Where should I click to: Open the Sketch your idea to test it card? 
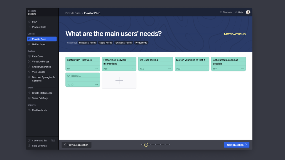pyautogui.click(x=192, y=64)
